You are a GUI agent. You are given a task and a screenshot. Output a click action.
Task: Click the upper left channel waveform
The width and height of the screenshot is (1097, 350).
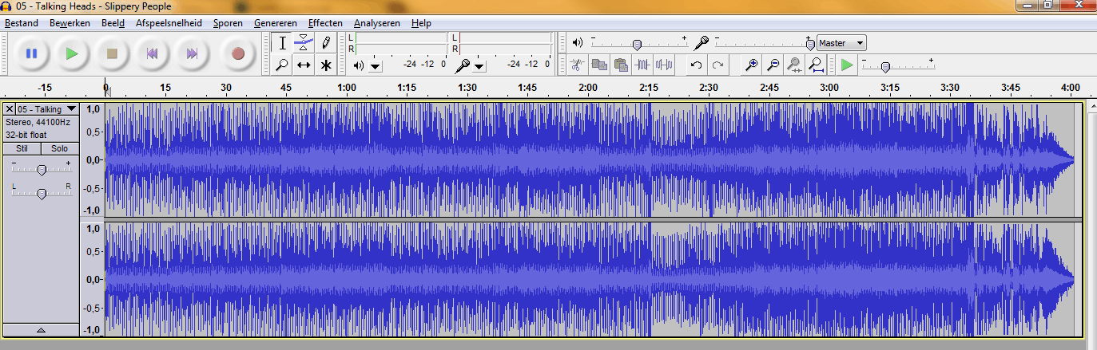594,159
